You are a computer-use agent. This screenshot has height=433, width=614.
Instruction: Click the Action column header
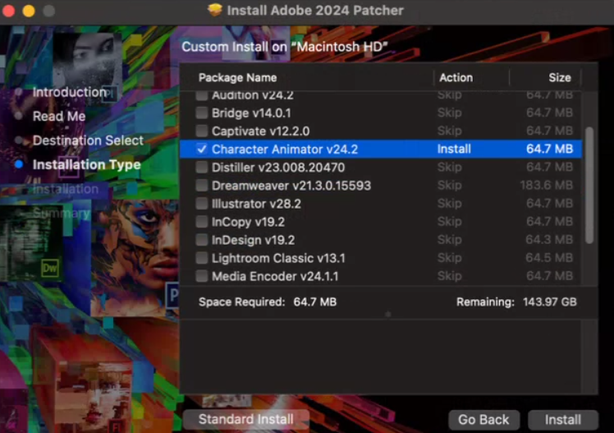[x=456, y=78]
